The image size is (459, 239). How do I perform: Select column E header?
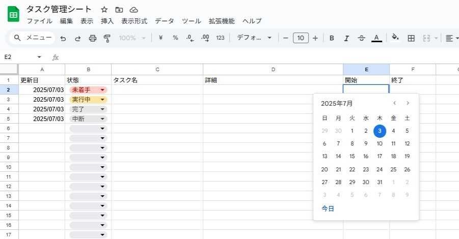click(366, 70)
